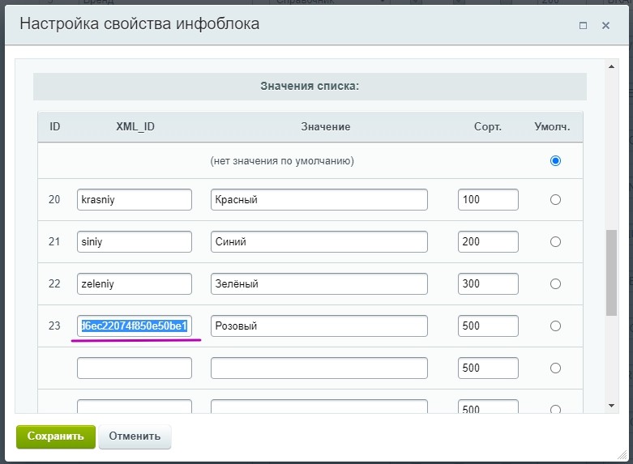The image size is (633, 464).
Task: Click the XML_ID field containing zeleniy
Action: [x=135, y=283]
